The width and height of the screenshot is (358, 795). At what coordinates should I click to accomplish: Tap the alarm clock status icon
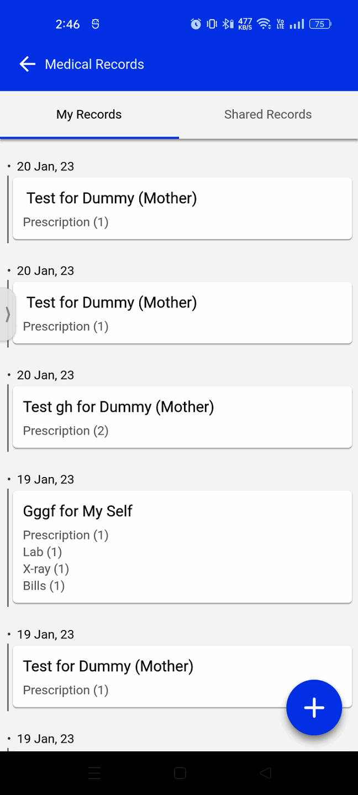pyautogui.click(x=196, y=24)
